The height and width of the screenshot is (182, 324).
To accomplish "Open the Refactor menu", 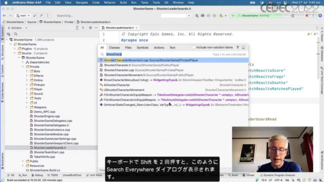I will pos(110,3).
